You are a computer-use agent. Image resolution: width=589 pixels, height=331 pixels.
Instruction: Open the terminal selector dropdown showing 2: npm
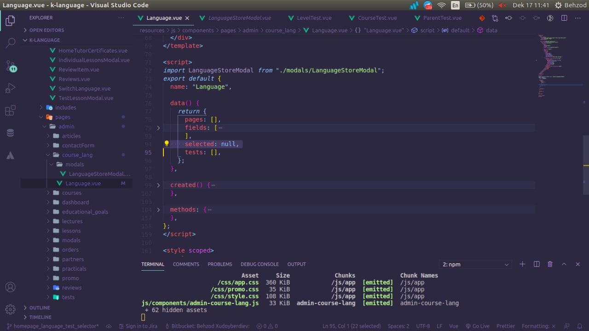[x=475, y=264]
